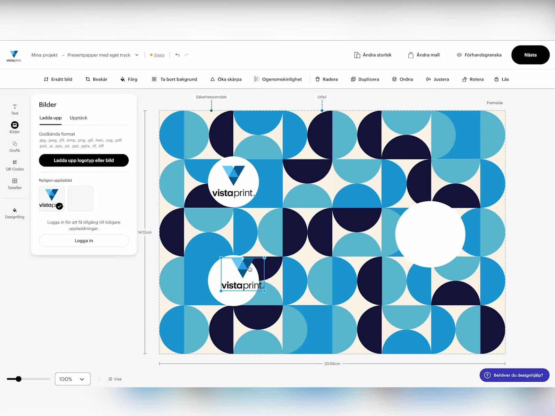The width and height of the screenshot is (555, 416).
Task: Open the Text tool in sidebar
Action: click(x=15, y=109)
